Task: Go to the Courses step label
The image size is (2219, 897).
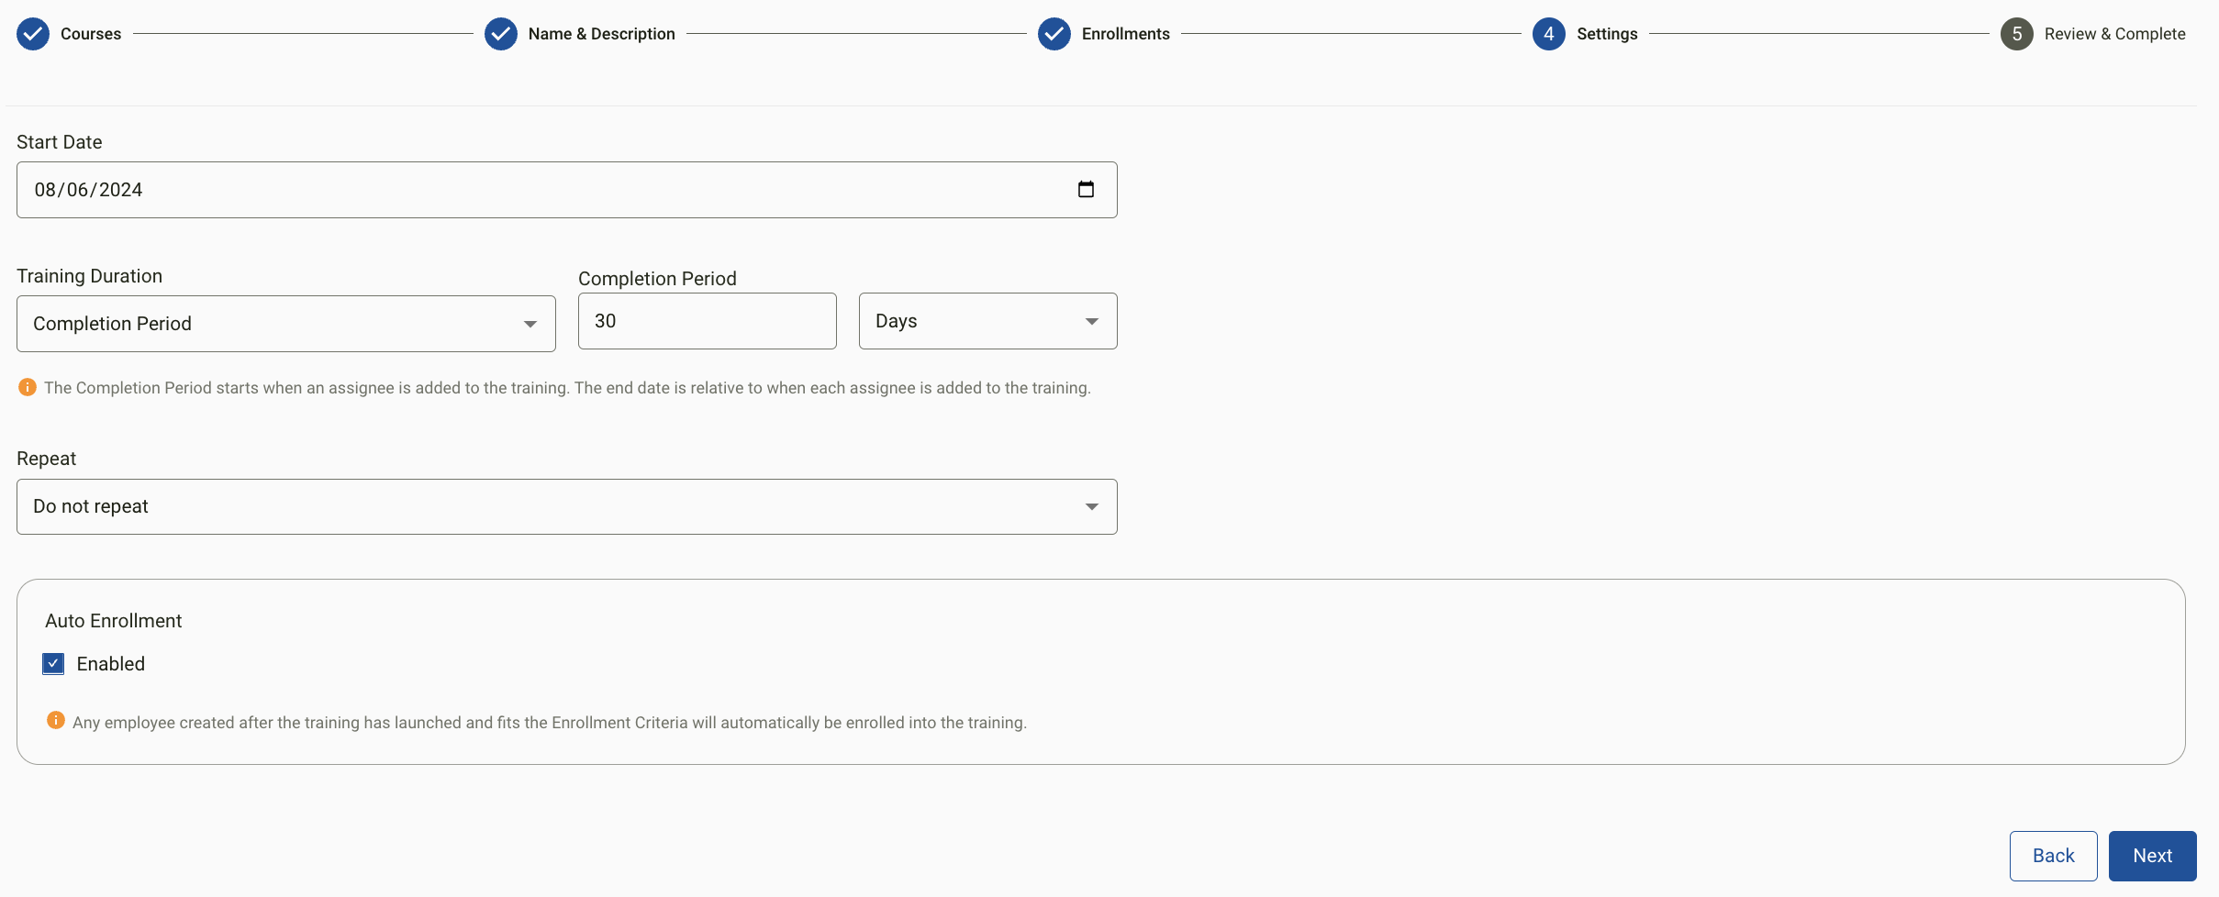Action: [91, 34]
